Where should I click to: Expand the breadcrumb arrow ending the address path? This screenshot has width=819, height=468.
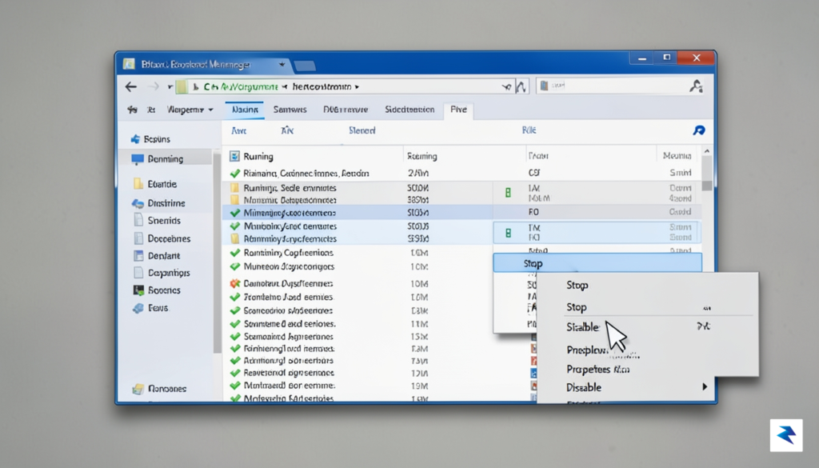tap(357, 86)
